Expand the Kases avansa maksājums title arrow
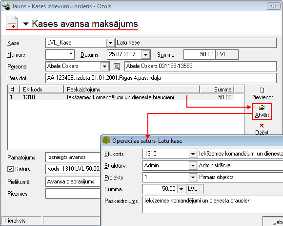 tap(26, 23)
